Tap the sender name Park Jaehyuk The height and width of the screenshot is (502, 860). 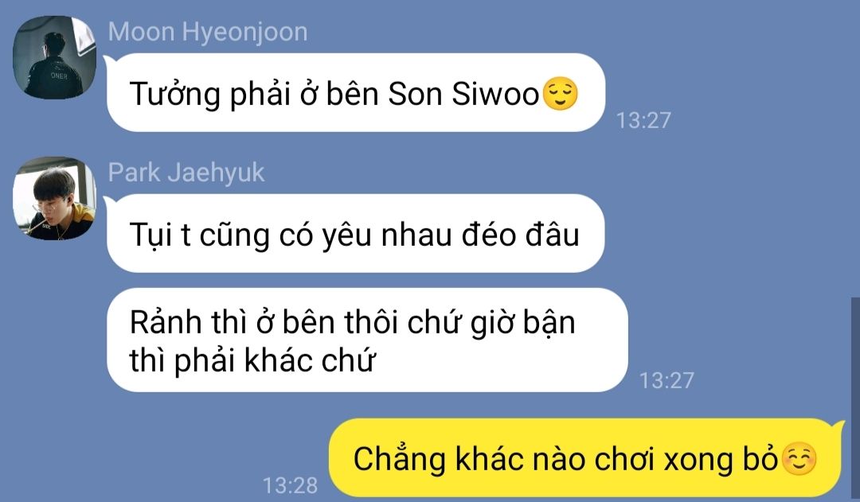point(186,173)
